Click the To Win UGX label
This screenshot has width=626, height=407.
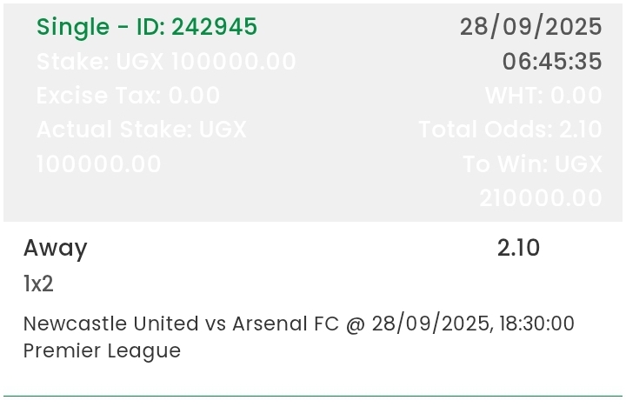coord(532,164)
